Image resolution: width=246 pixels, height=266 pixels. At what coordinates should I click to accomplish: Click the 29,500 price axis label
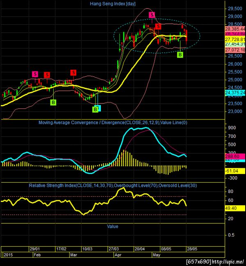point(235,9)
